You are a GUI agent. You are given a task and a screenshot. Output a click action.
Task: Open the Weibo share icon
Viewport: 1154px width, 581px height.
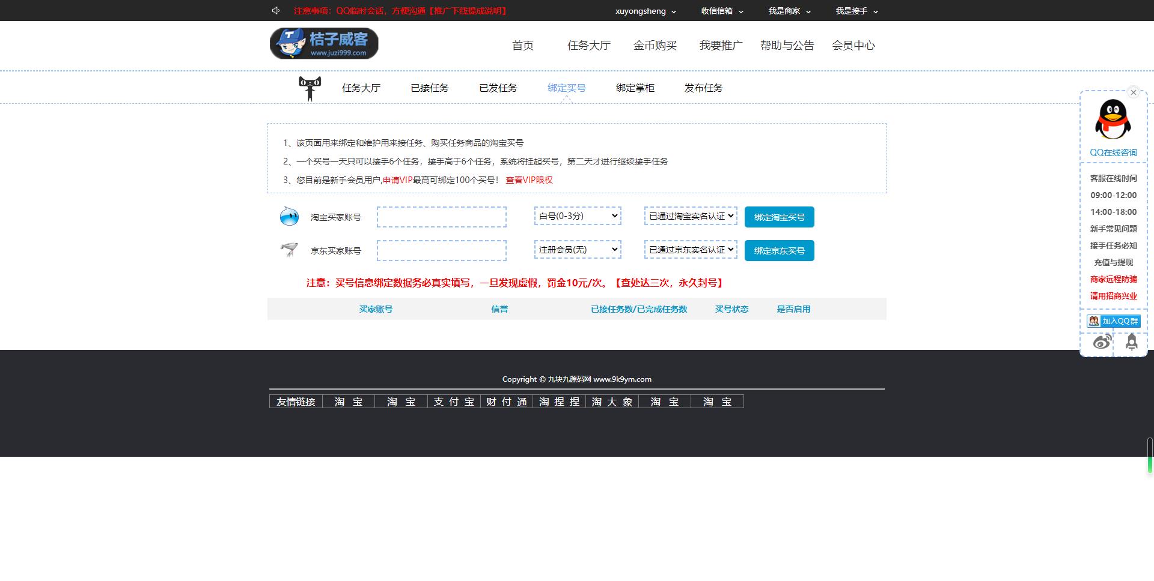tap(1102, 341)
